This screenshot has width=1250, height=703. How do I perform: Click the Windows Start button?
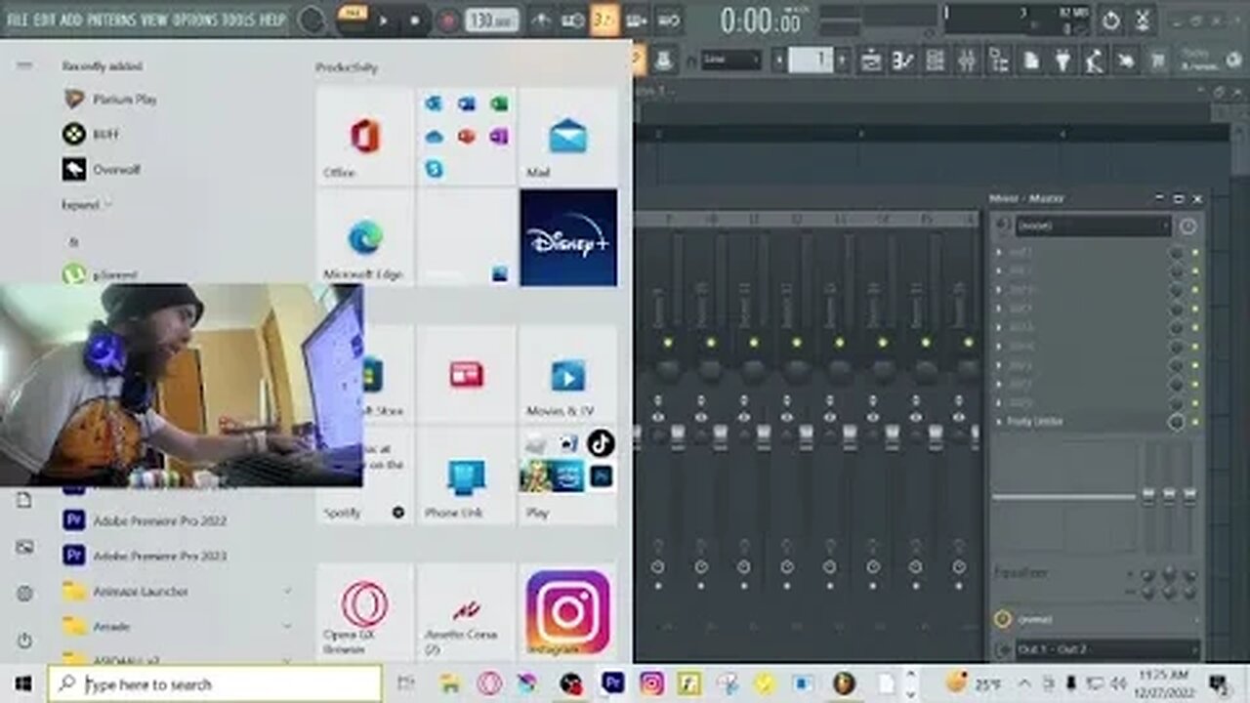pos(23,683)
